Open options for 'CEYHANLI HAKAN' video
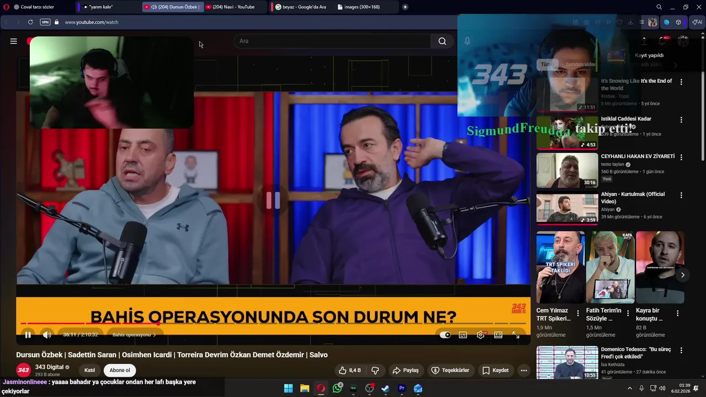 [681, 157]
